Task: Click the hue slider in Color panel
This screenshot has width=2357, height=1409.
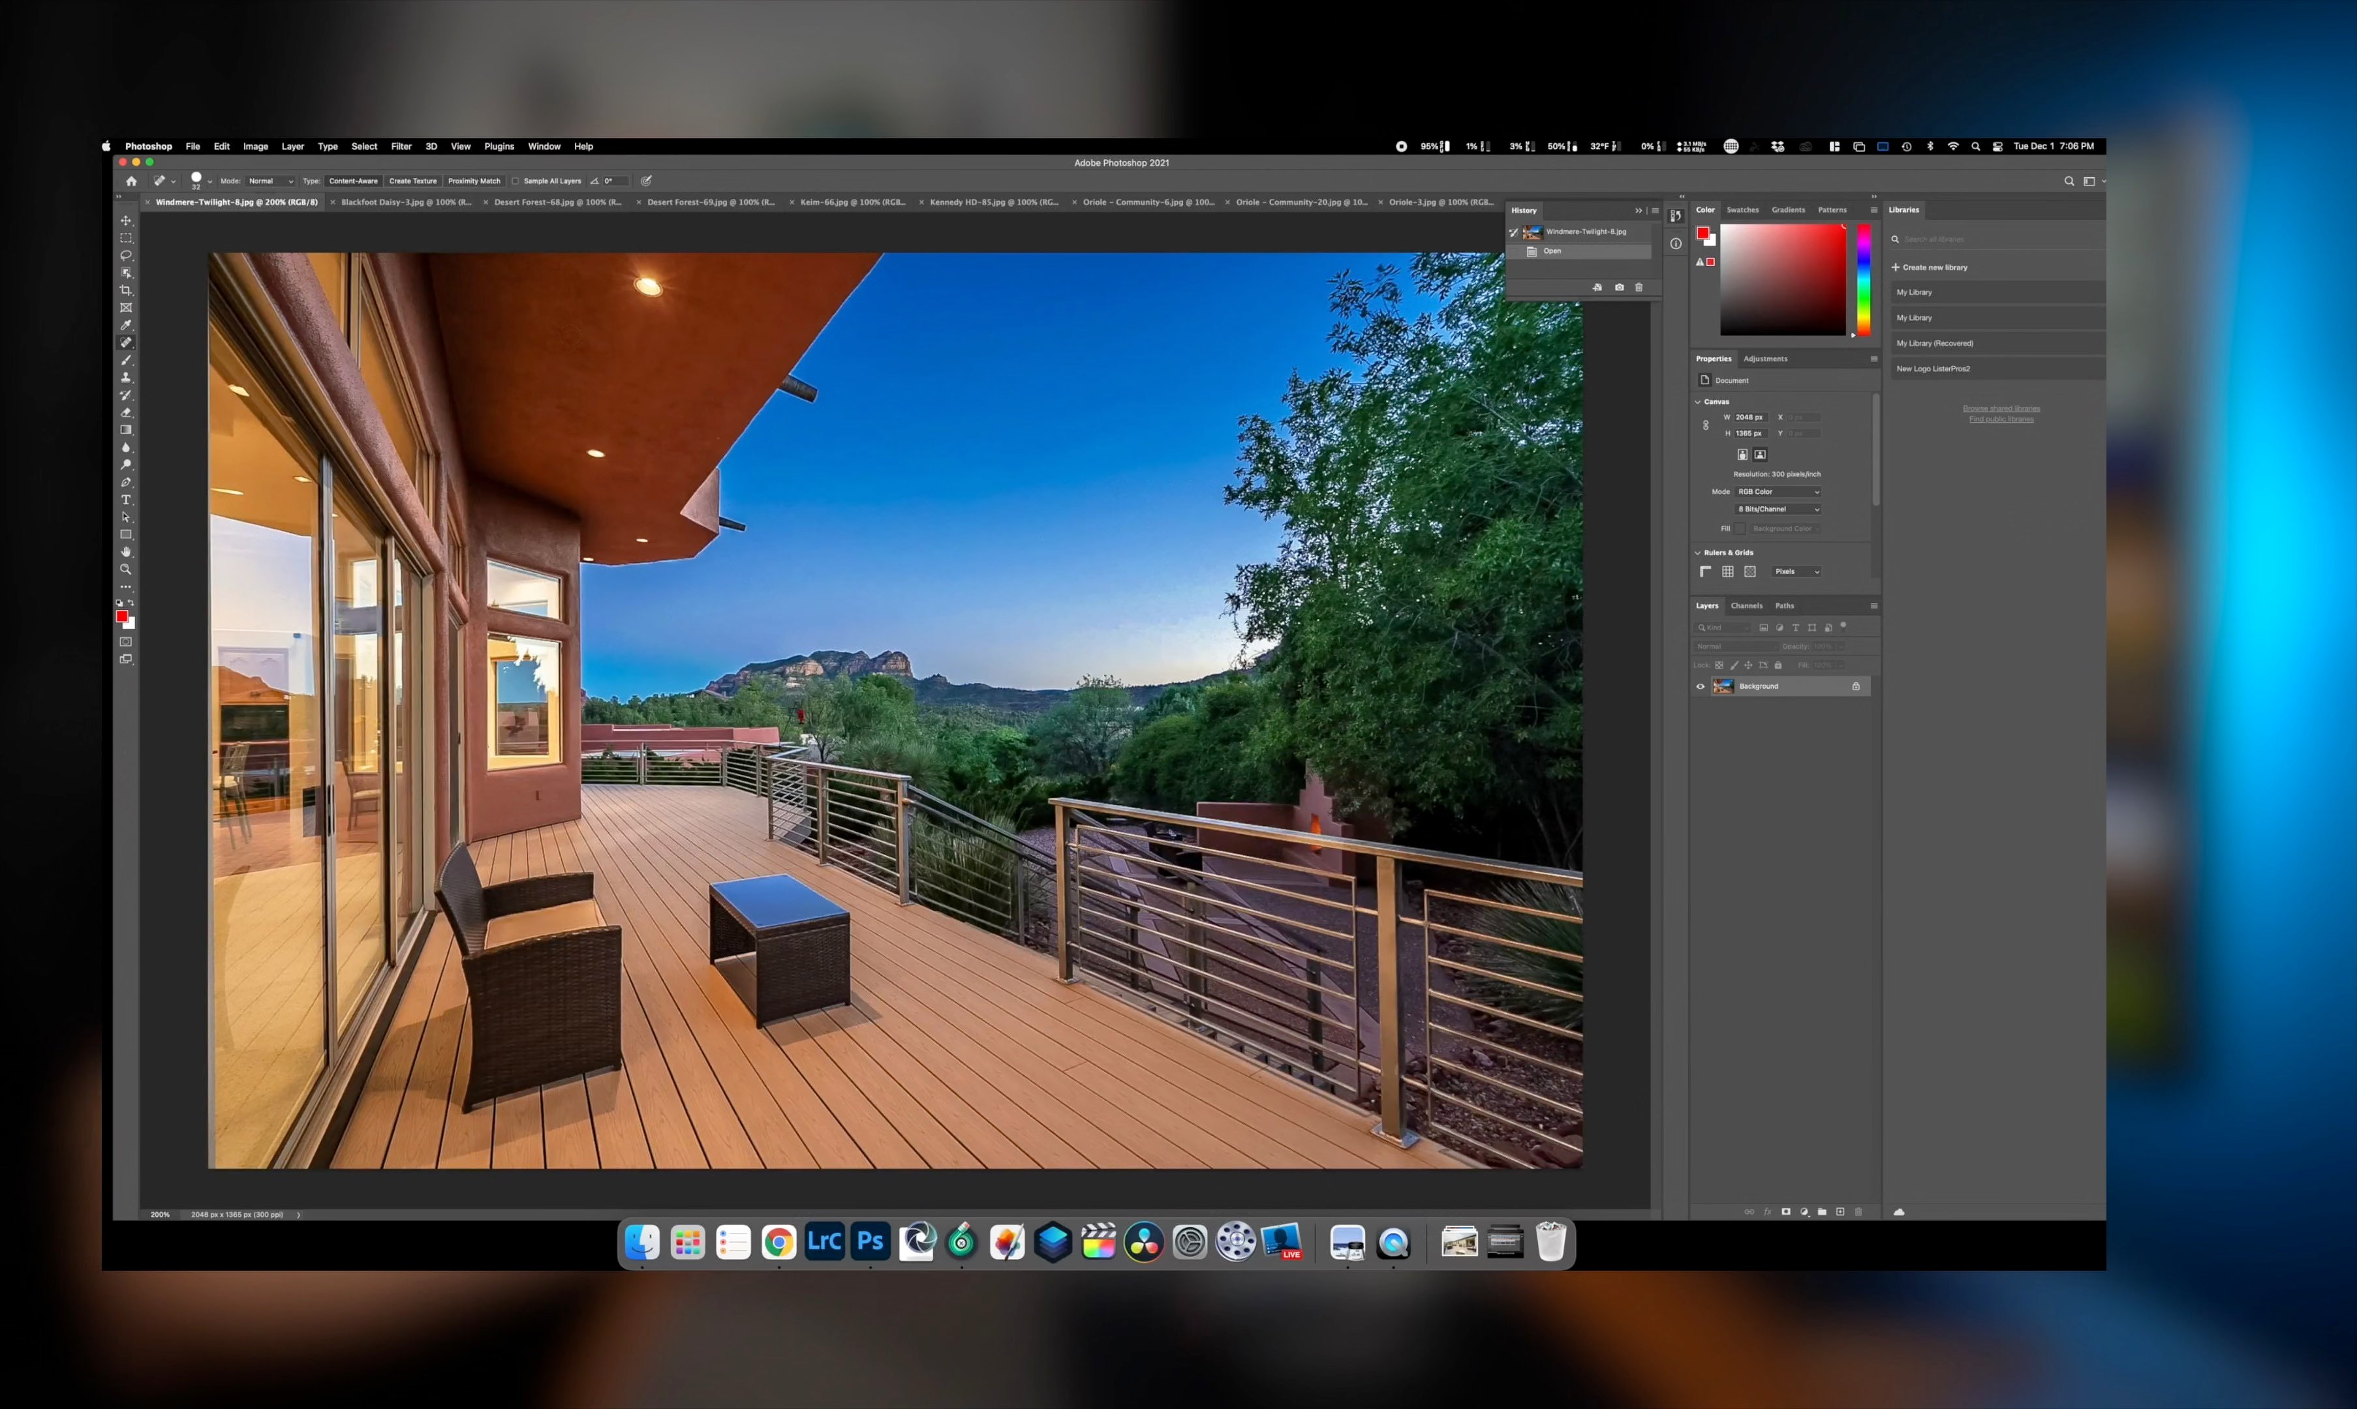Action: (x=1863, y=280)
